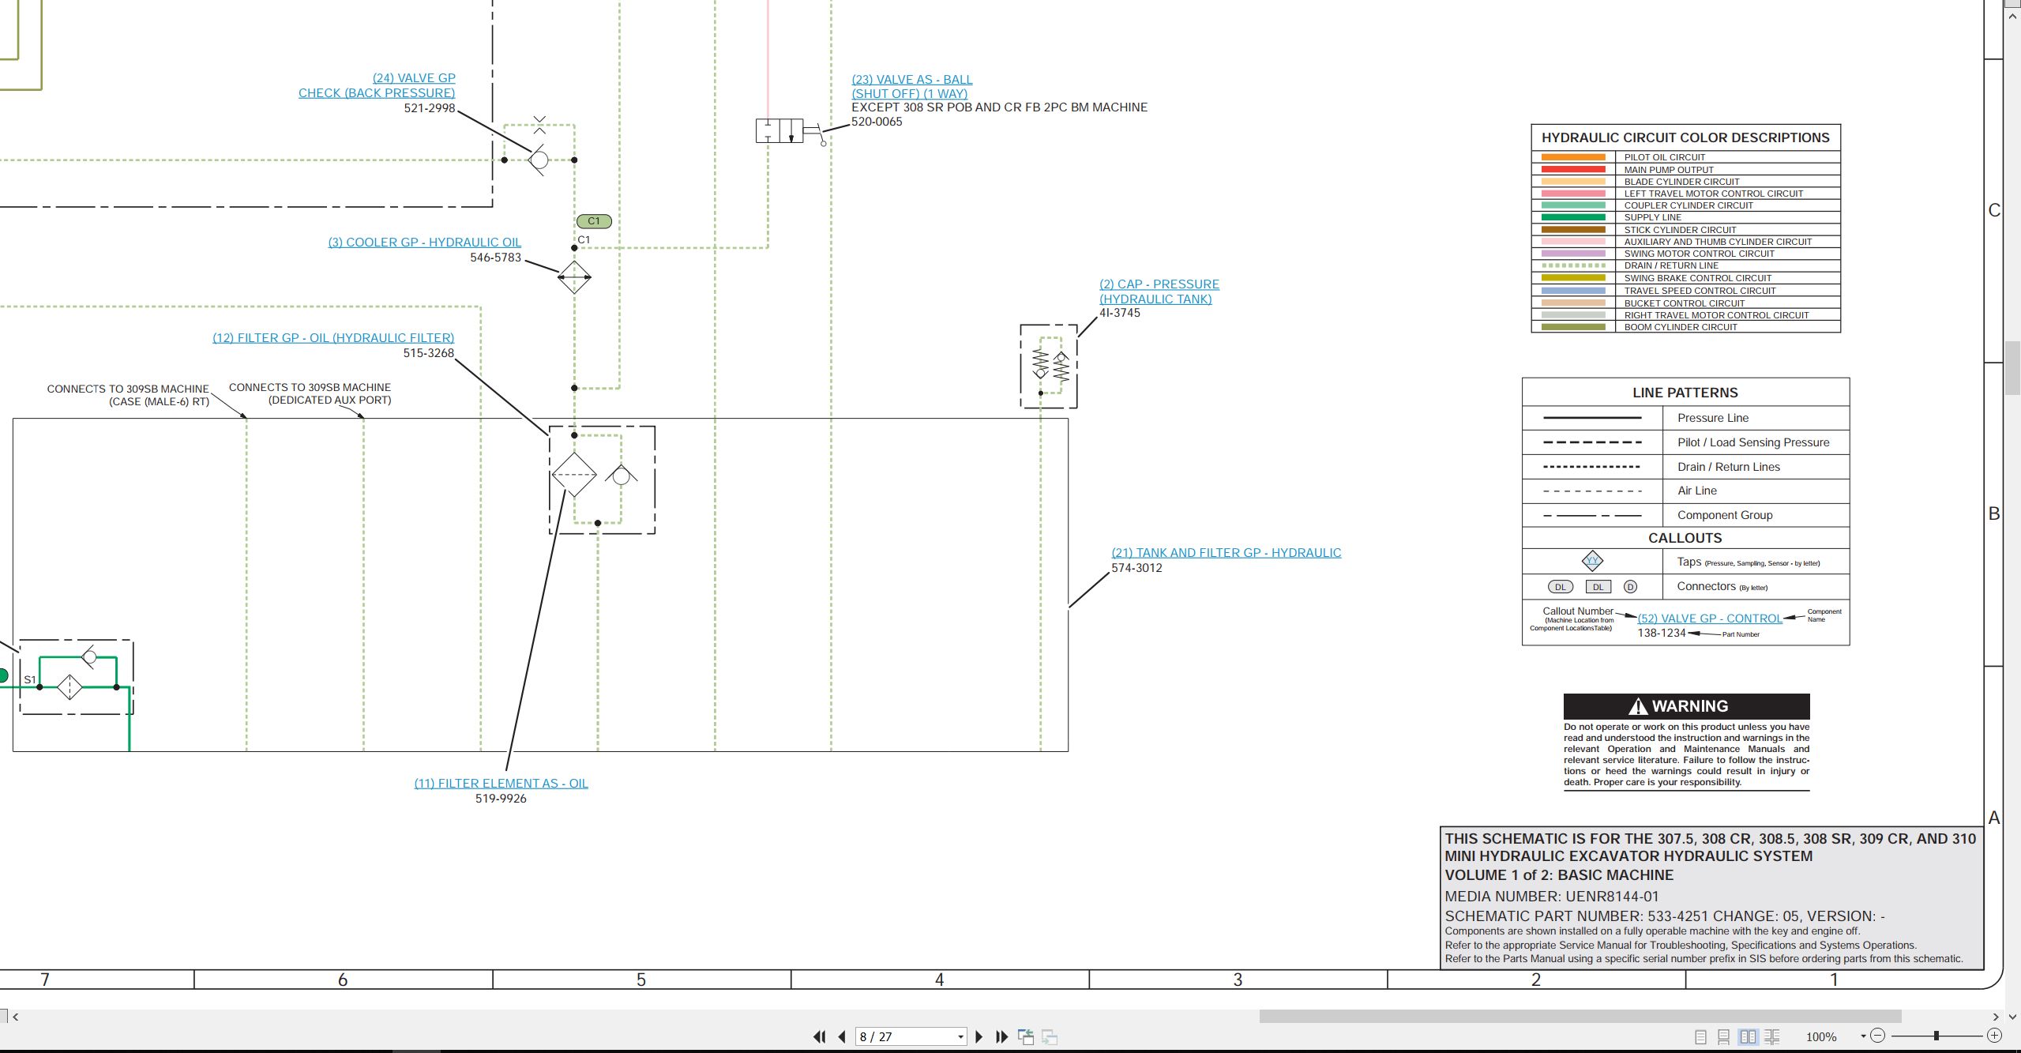Image resolution: width=2021 pixels, height=1053 pixels.
Task: Go to the first page
Action: coord(820,1036)
